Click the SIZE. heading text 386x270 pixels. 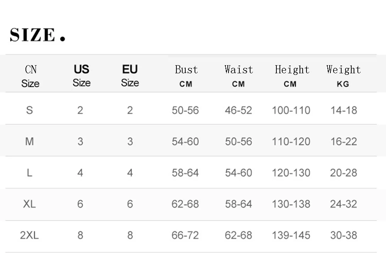[37, 35]
